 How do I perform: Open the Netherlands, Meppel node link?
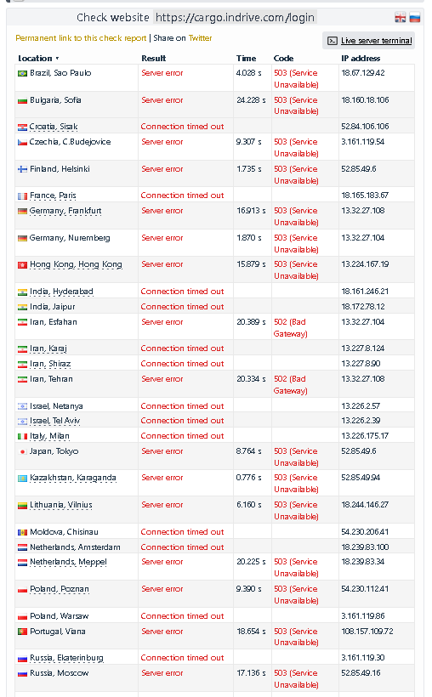tap(68, 562)
